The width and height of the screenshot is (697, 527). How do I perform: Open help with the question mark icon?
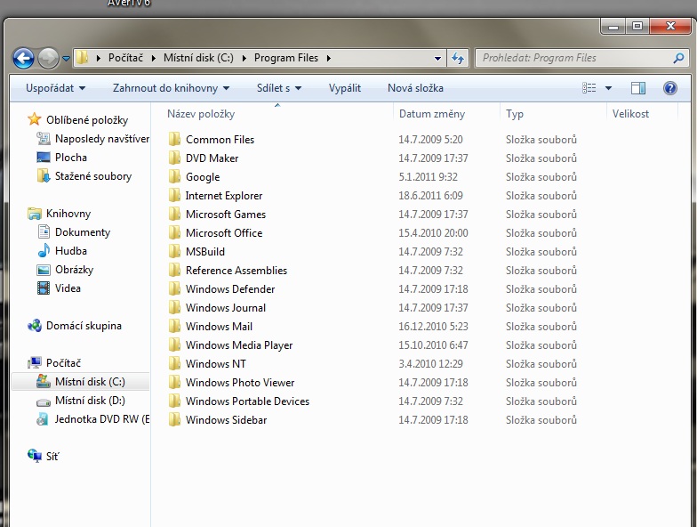click(x=670, y=87)
